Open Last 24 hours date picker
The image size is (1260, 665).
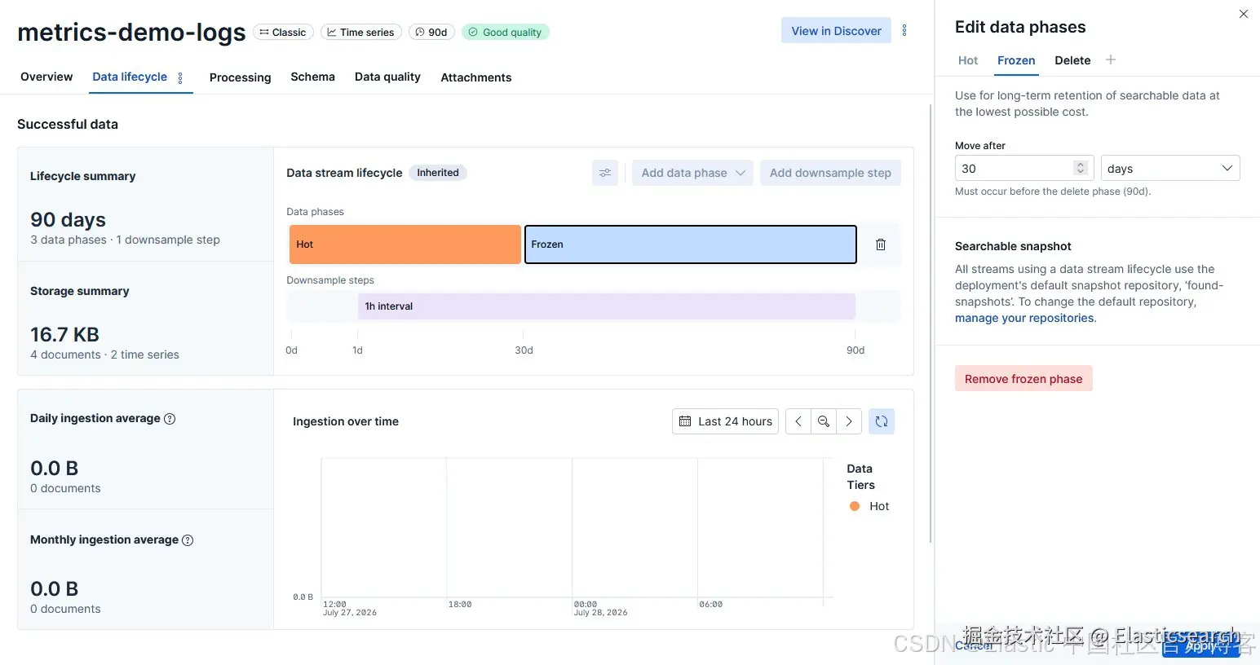click(x=725, y=421)
